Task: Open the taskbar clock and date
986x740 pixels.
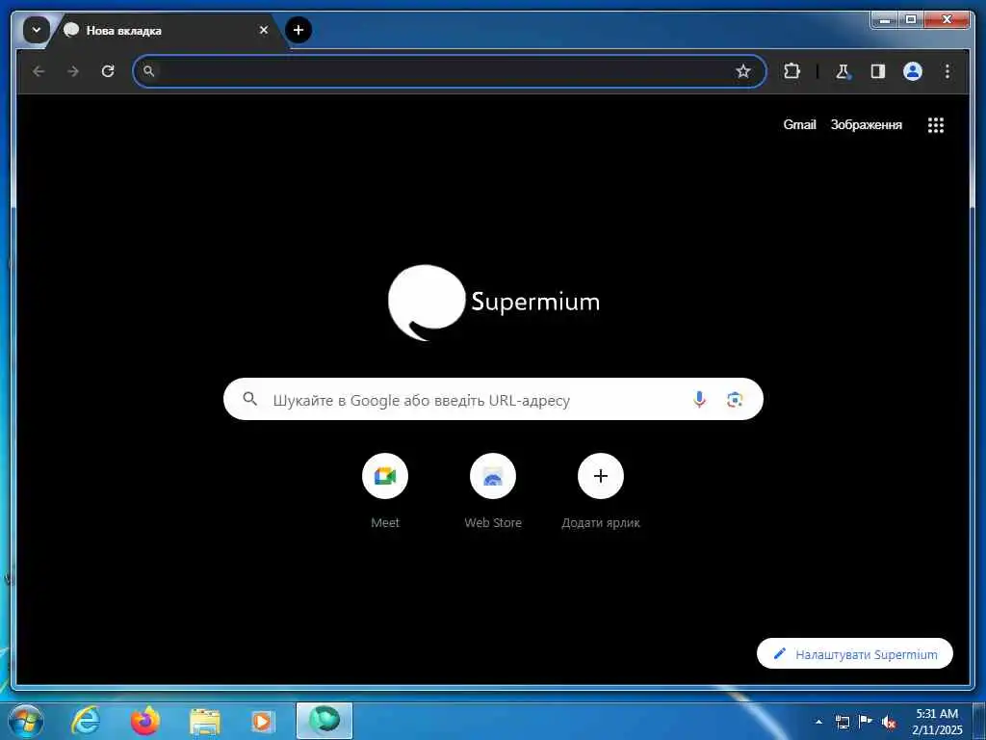Action: pos(937,722)
